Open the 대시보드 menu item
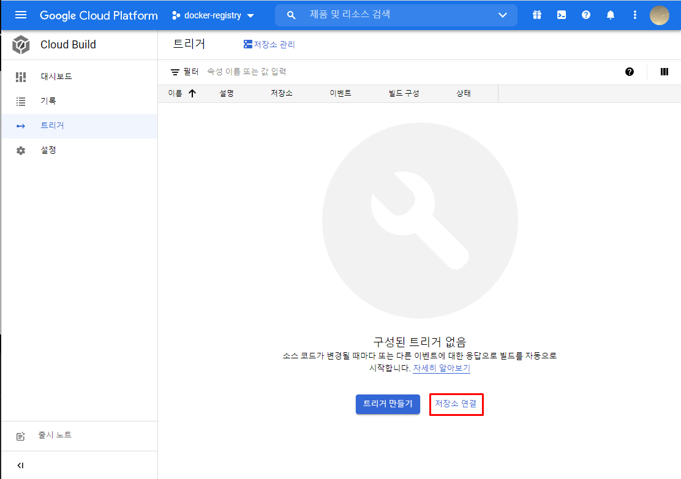The height and width of the screenshot is (479, 681). (x=79, y=77)
